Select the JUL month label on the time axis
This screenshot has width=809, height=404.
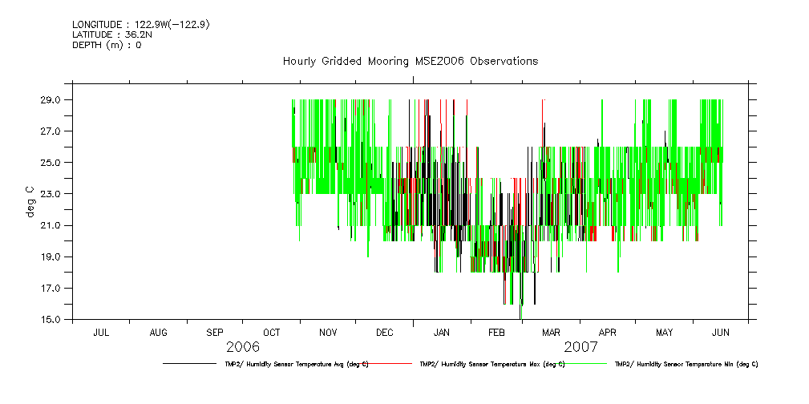click(x=101, y=332)
